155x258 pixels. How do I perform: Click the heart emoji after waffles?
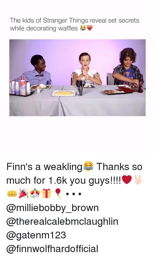click(x=89, y=29)
